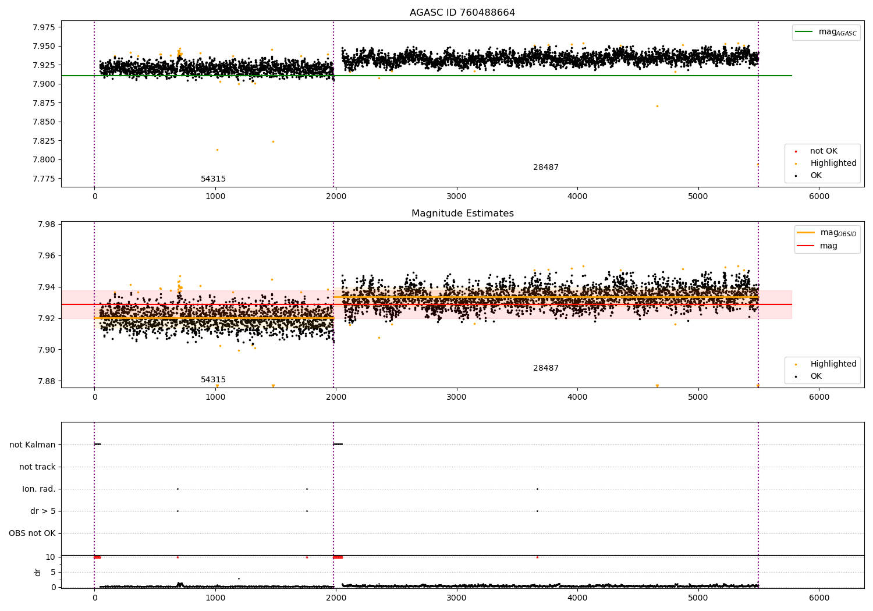The image size is (873, 611).
Task: Click the 7.92 tick label on middle plot
Action: click(x=46, y=318)
